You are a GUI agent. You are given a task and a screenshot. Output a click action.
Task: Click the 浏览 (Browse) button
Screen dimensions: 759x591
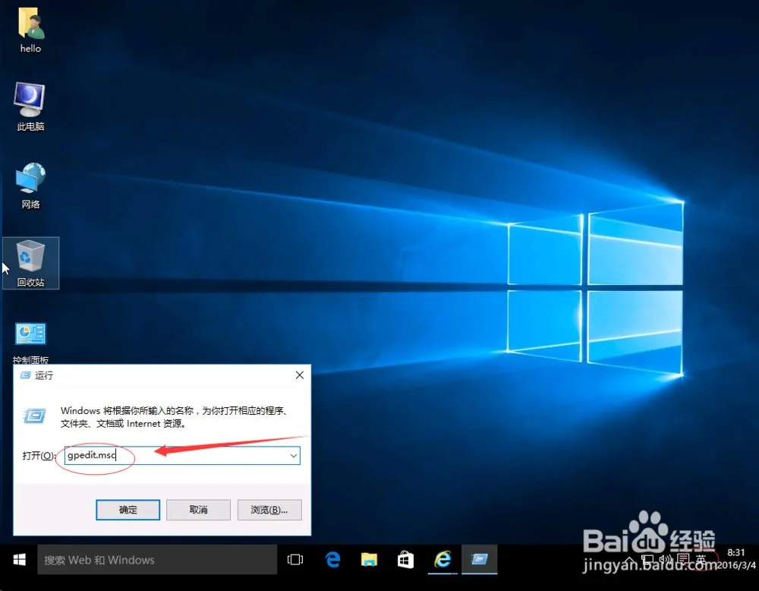(269, 510)
